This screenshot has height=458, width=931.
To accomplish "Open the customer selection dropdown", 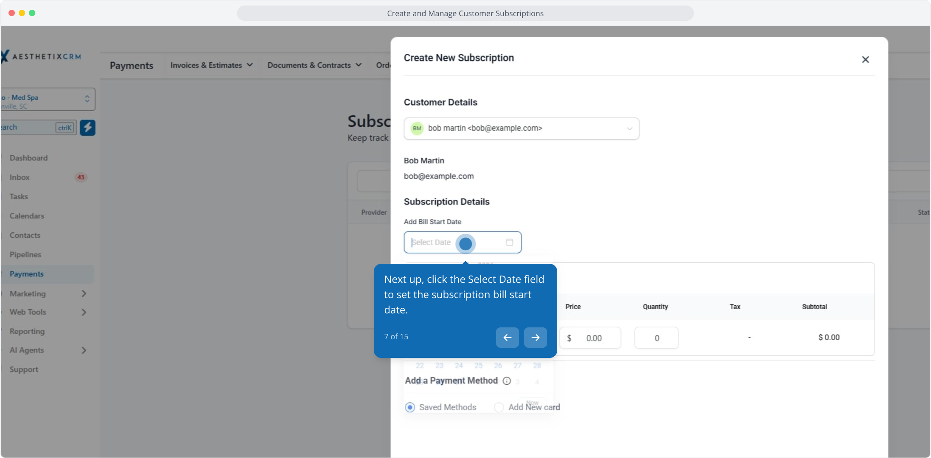I will coord(629,128).
